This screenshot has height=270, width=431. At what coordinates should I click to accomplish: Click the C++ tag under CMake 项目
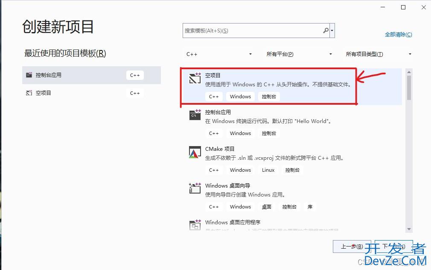pos(214,170)
